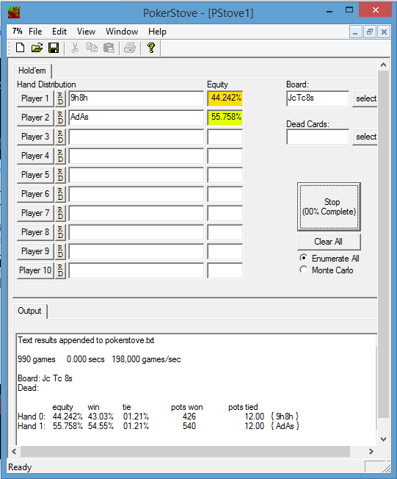397x479 pixels.
Task: Click the New document toolbar icon
Action: point(20,48)
